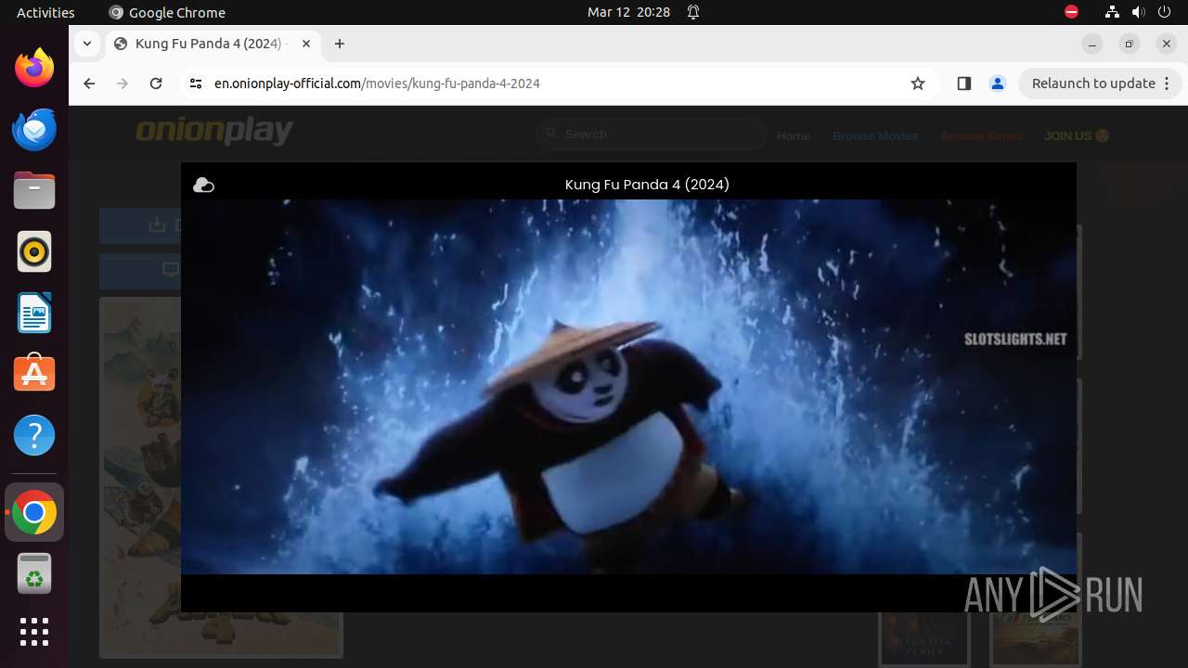This screenshot has height=668, width=1188.
Task: View site information icon in address bar
Action: (x=195, y=83)
